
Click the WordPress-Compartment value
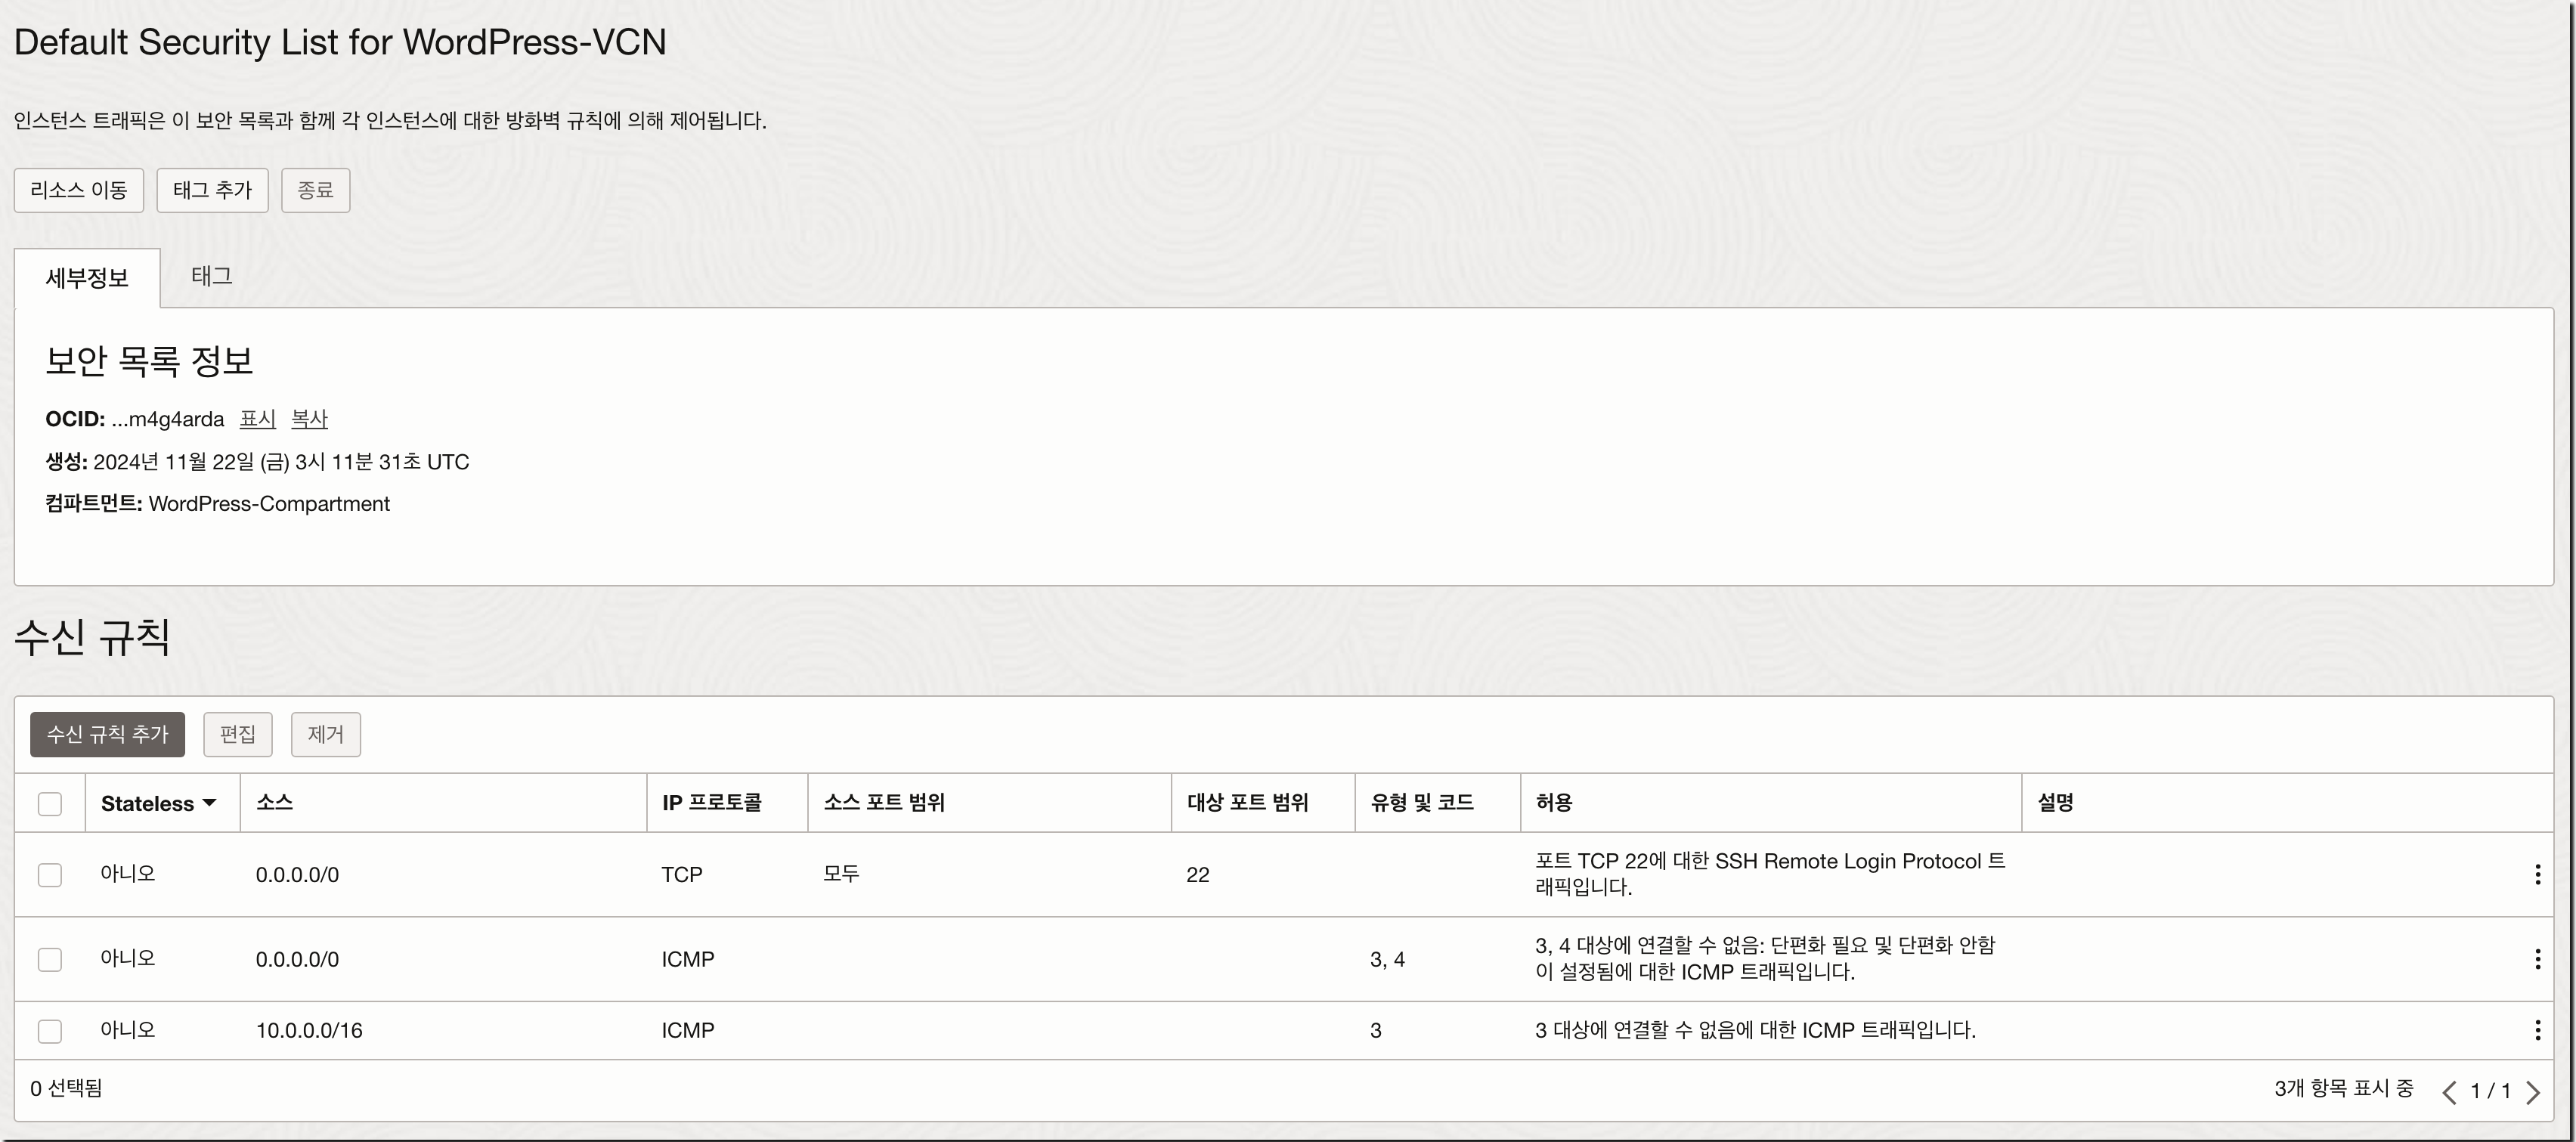(269, 504)
